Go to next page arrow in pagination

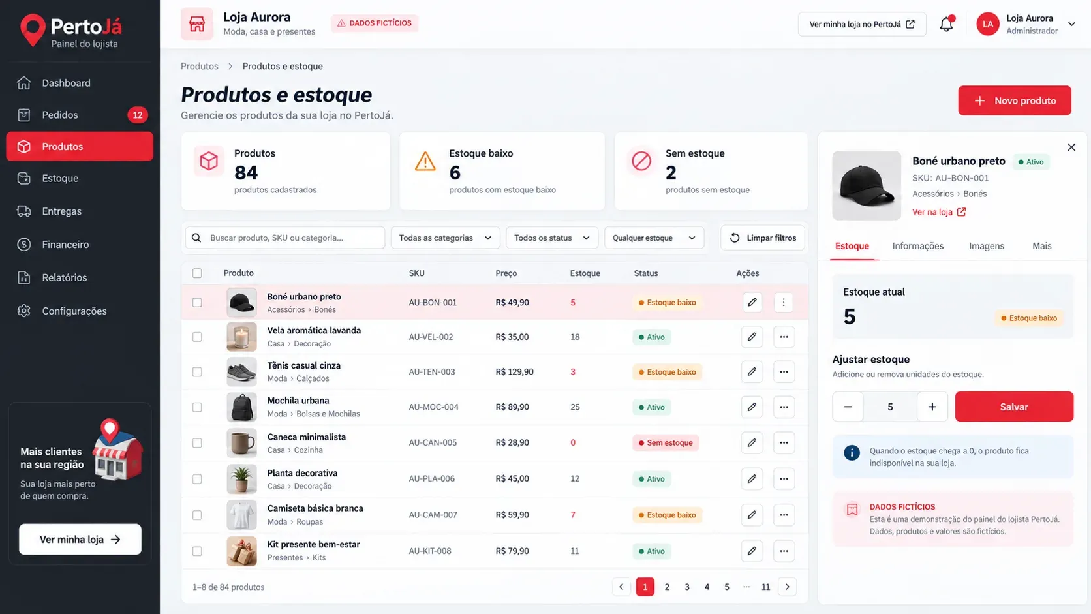point(788,587)
